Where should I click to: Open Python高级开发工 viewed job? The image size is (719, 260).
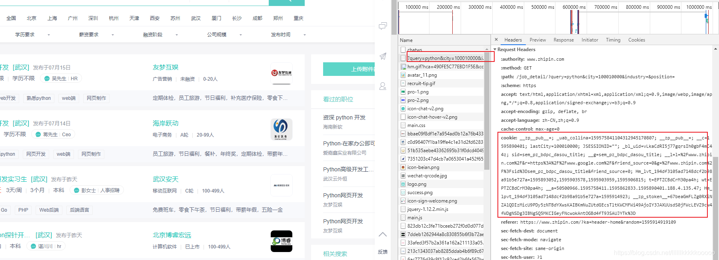pyautogui.click(x=348, y=169)
